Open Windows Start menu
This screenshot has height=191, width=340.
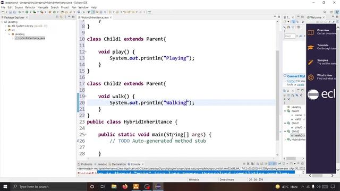pos(5,186)
